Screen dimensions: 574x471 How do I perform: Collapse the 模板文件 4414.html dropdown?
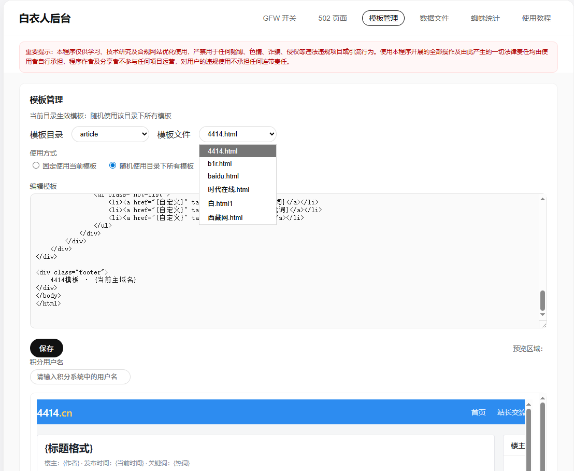tap(238, 134)
